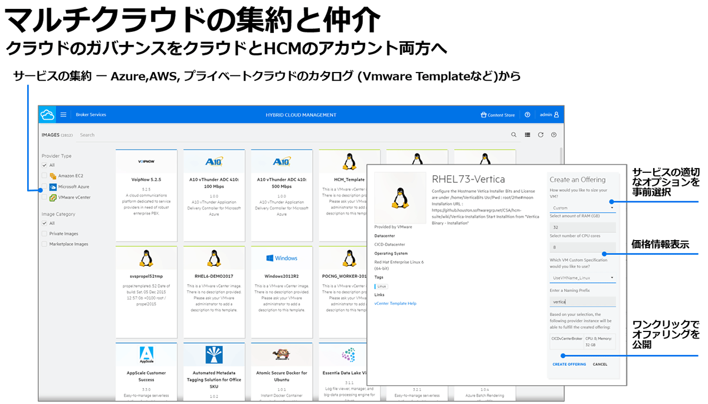Refresh the images list
This screenshot has width=708, height=404.
tap(540, 135)
